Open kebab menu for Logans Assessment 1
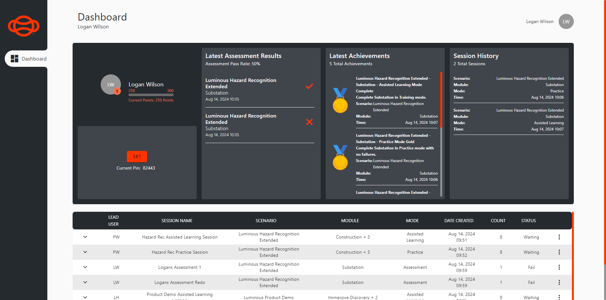This screenshot has height=300, width=606. pyautogui.click(x=559, y=267)
